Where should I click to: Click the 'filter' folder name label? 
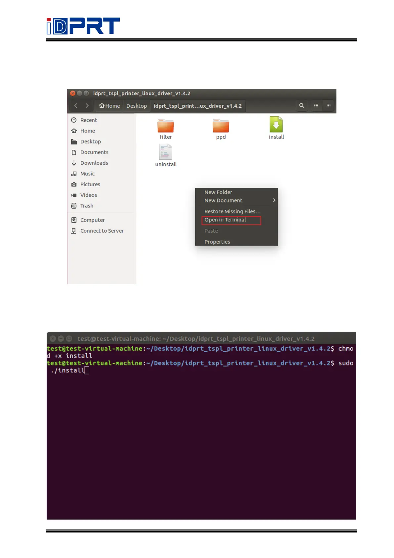coord(166,137)
